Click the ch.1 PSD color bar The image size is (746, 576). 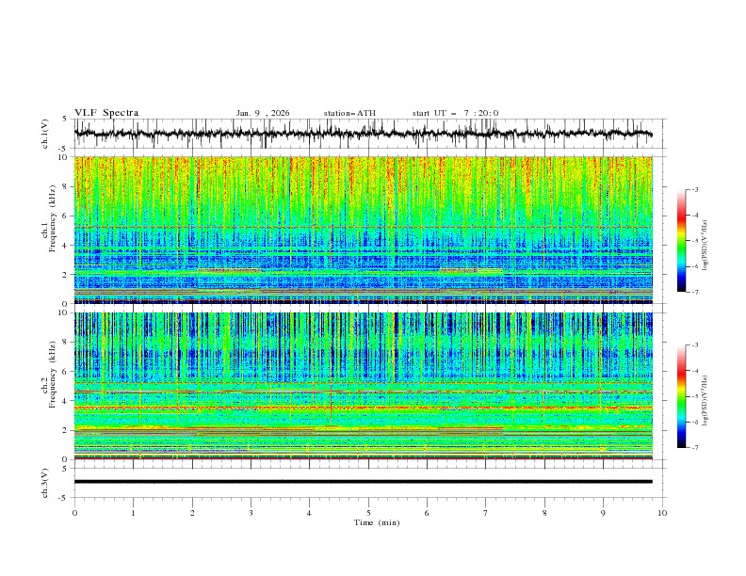(x=681, y=241)
